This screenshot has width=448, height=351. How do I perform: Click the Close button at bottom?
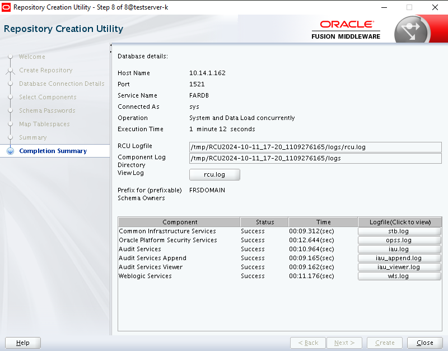[424, 343]
